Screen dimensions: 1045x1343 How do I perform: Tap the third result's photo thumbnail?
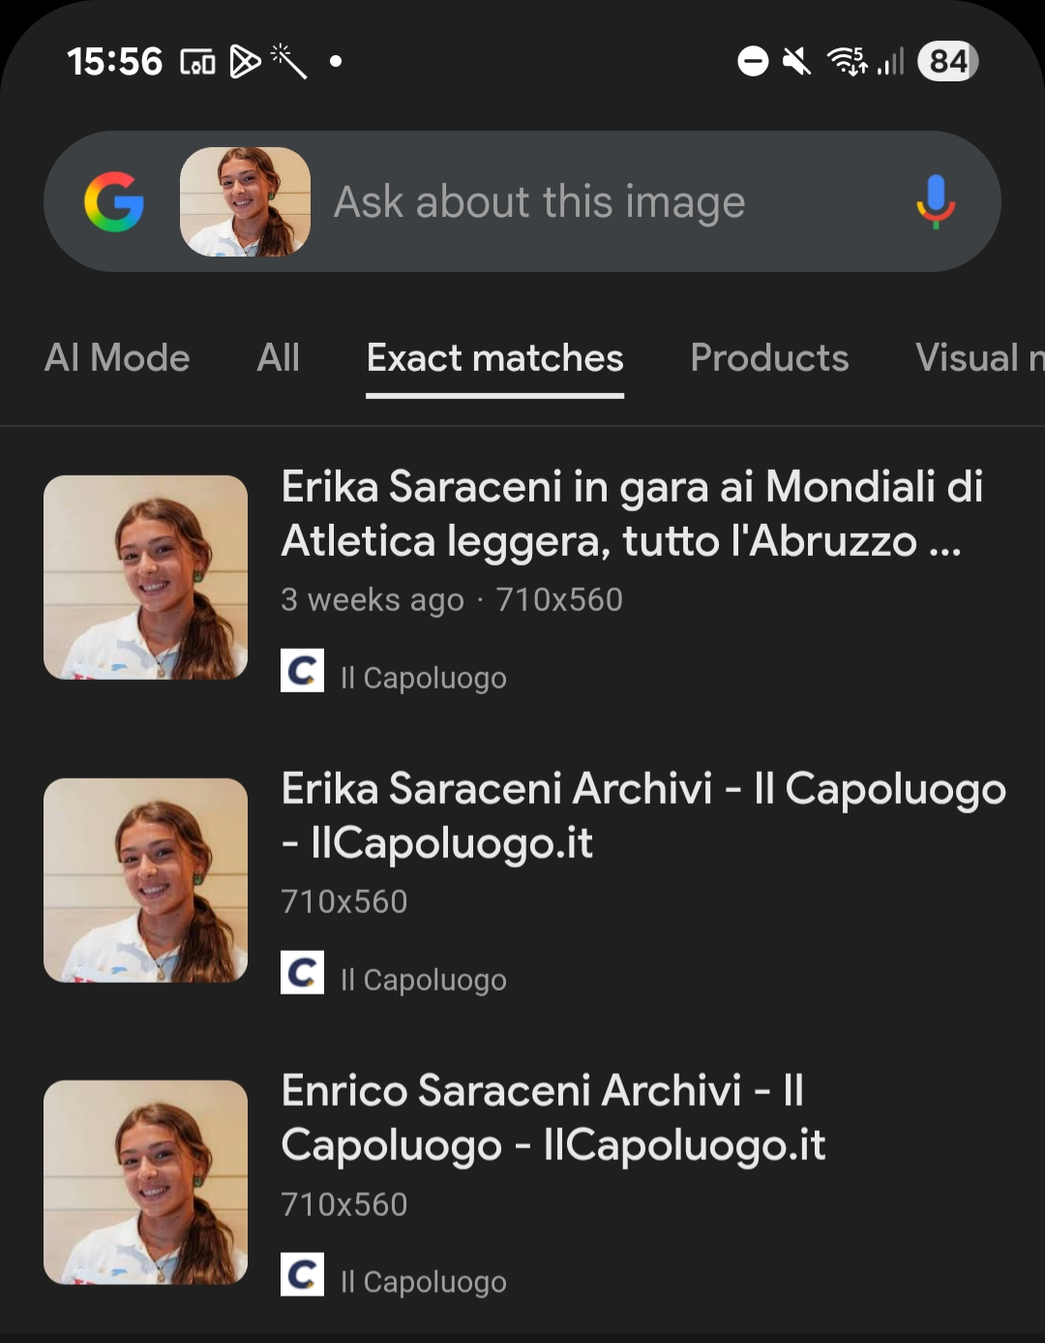146,1182
